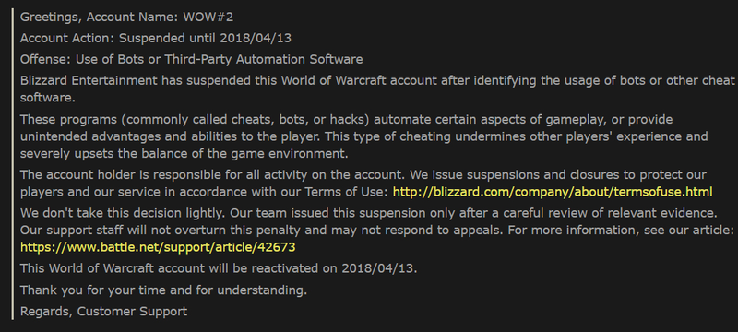This screenshot has width=738, height=332.
Task: Click the line 'will be reactivated on 2018/04/13'
Action: coord(311,268)
